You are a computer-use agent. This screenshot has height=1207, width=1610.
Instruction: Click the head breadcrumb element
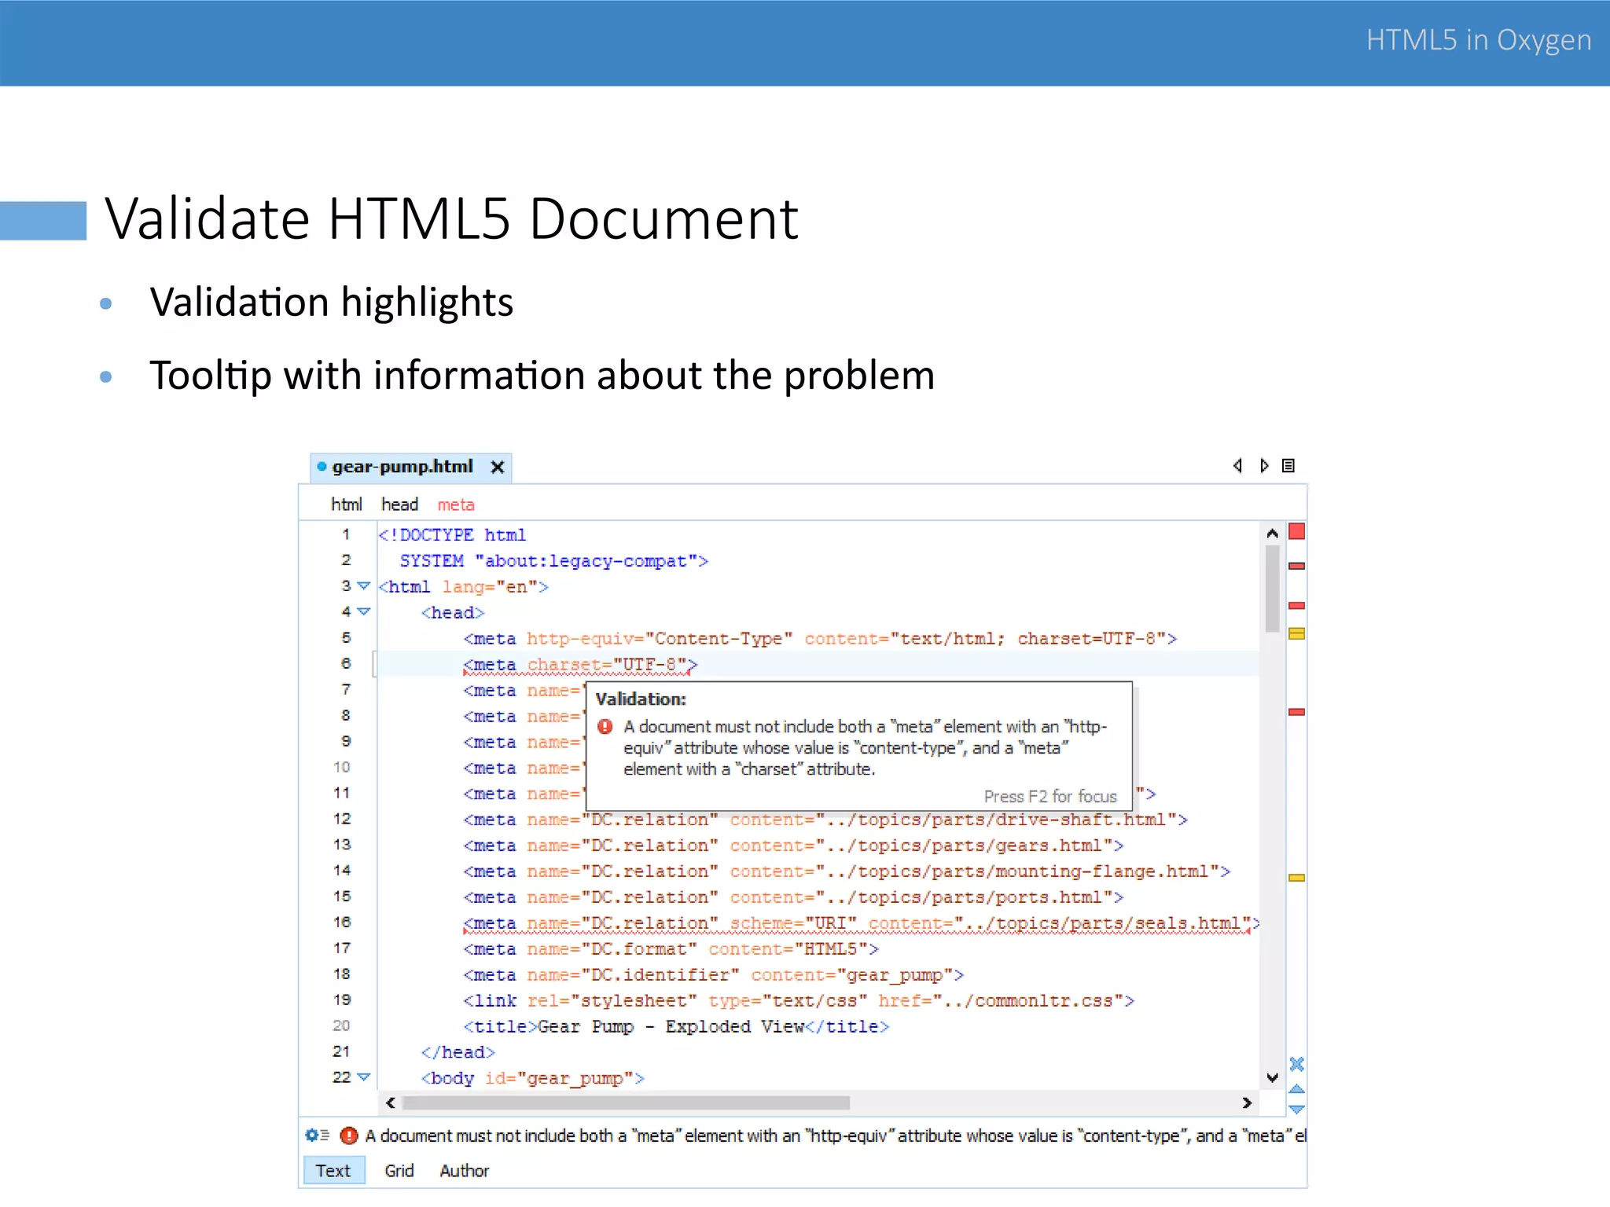click(399, 504)
